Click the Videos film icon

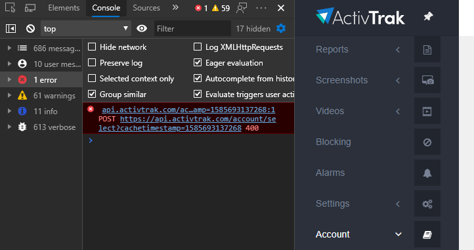tap(427, 112)
